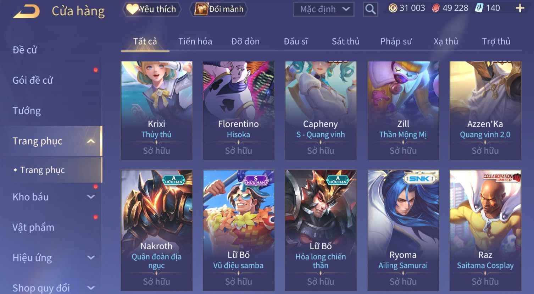The image size is (534, 294).
Task: Tap the plus icon to add currency
Action: [x=520, y=8]
